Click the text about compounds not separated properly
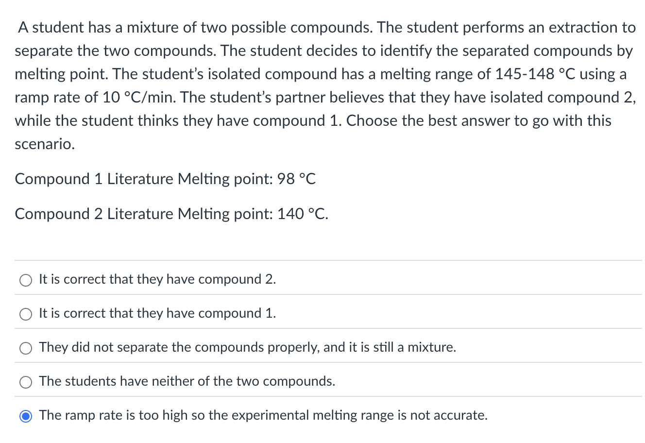This screenshot has width=645, height=443. click(247, 348)
